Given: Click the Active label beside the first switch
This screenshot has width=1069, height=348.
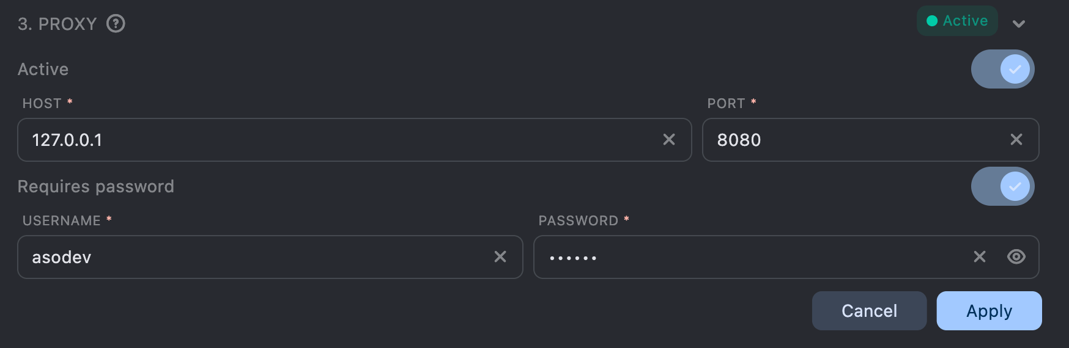Looking at the screenshot, I should coord(43,69).
